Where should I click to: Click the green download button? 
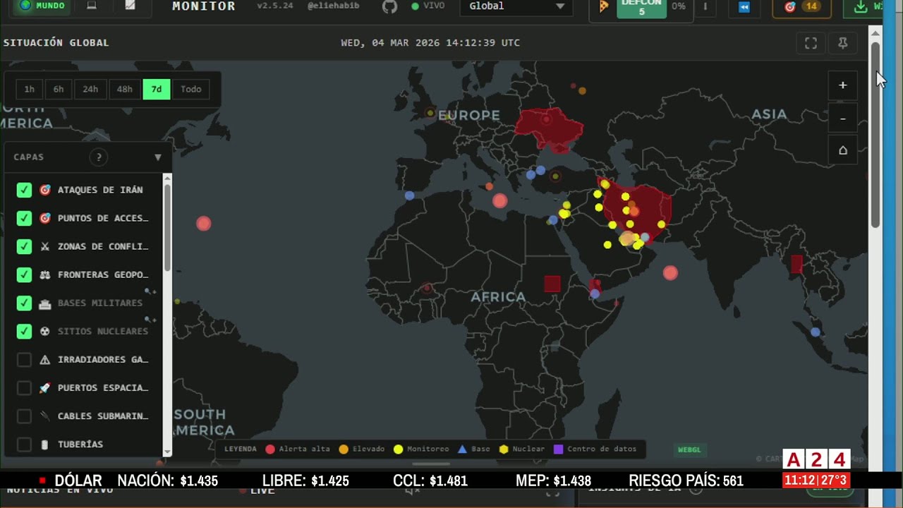(865, 7)
